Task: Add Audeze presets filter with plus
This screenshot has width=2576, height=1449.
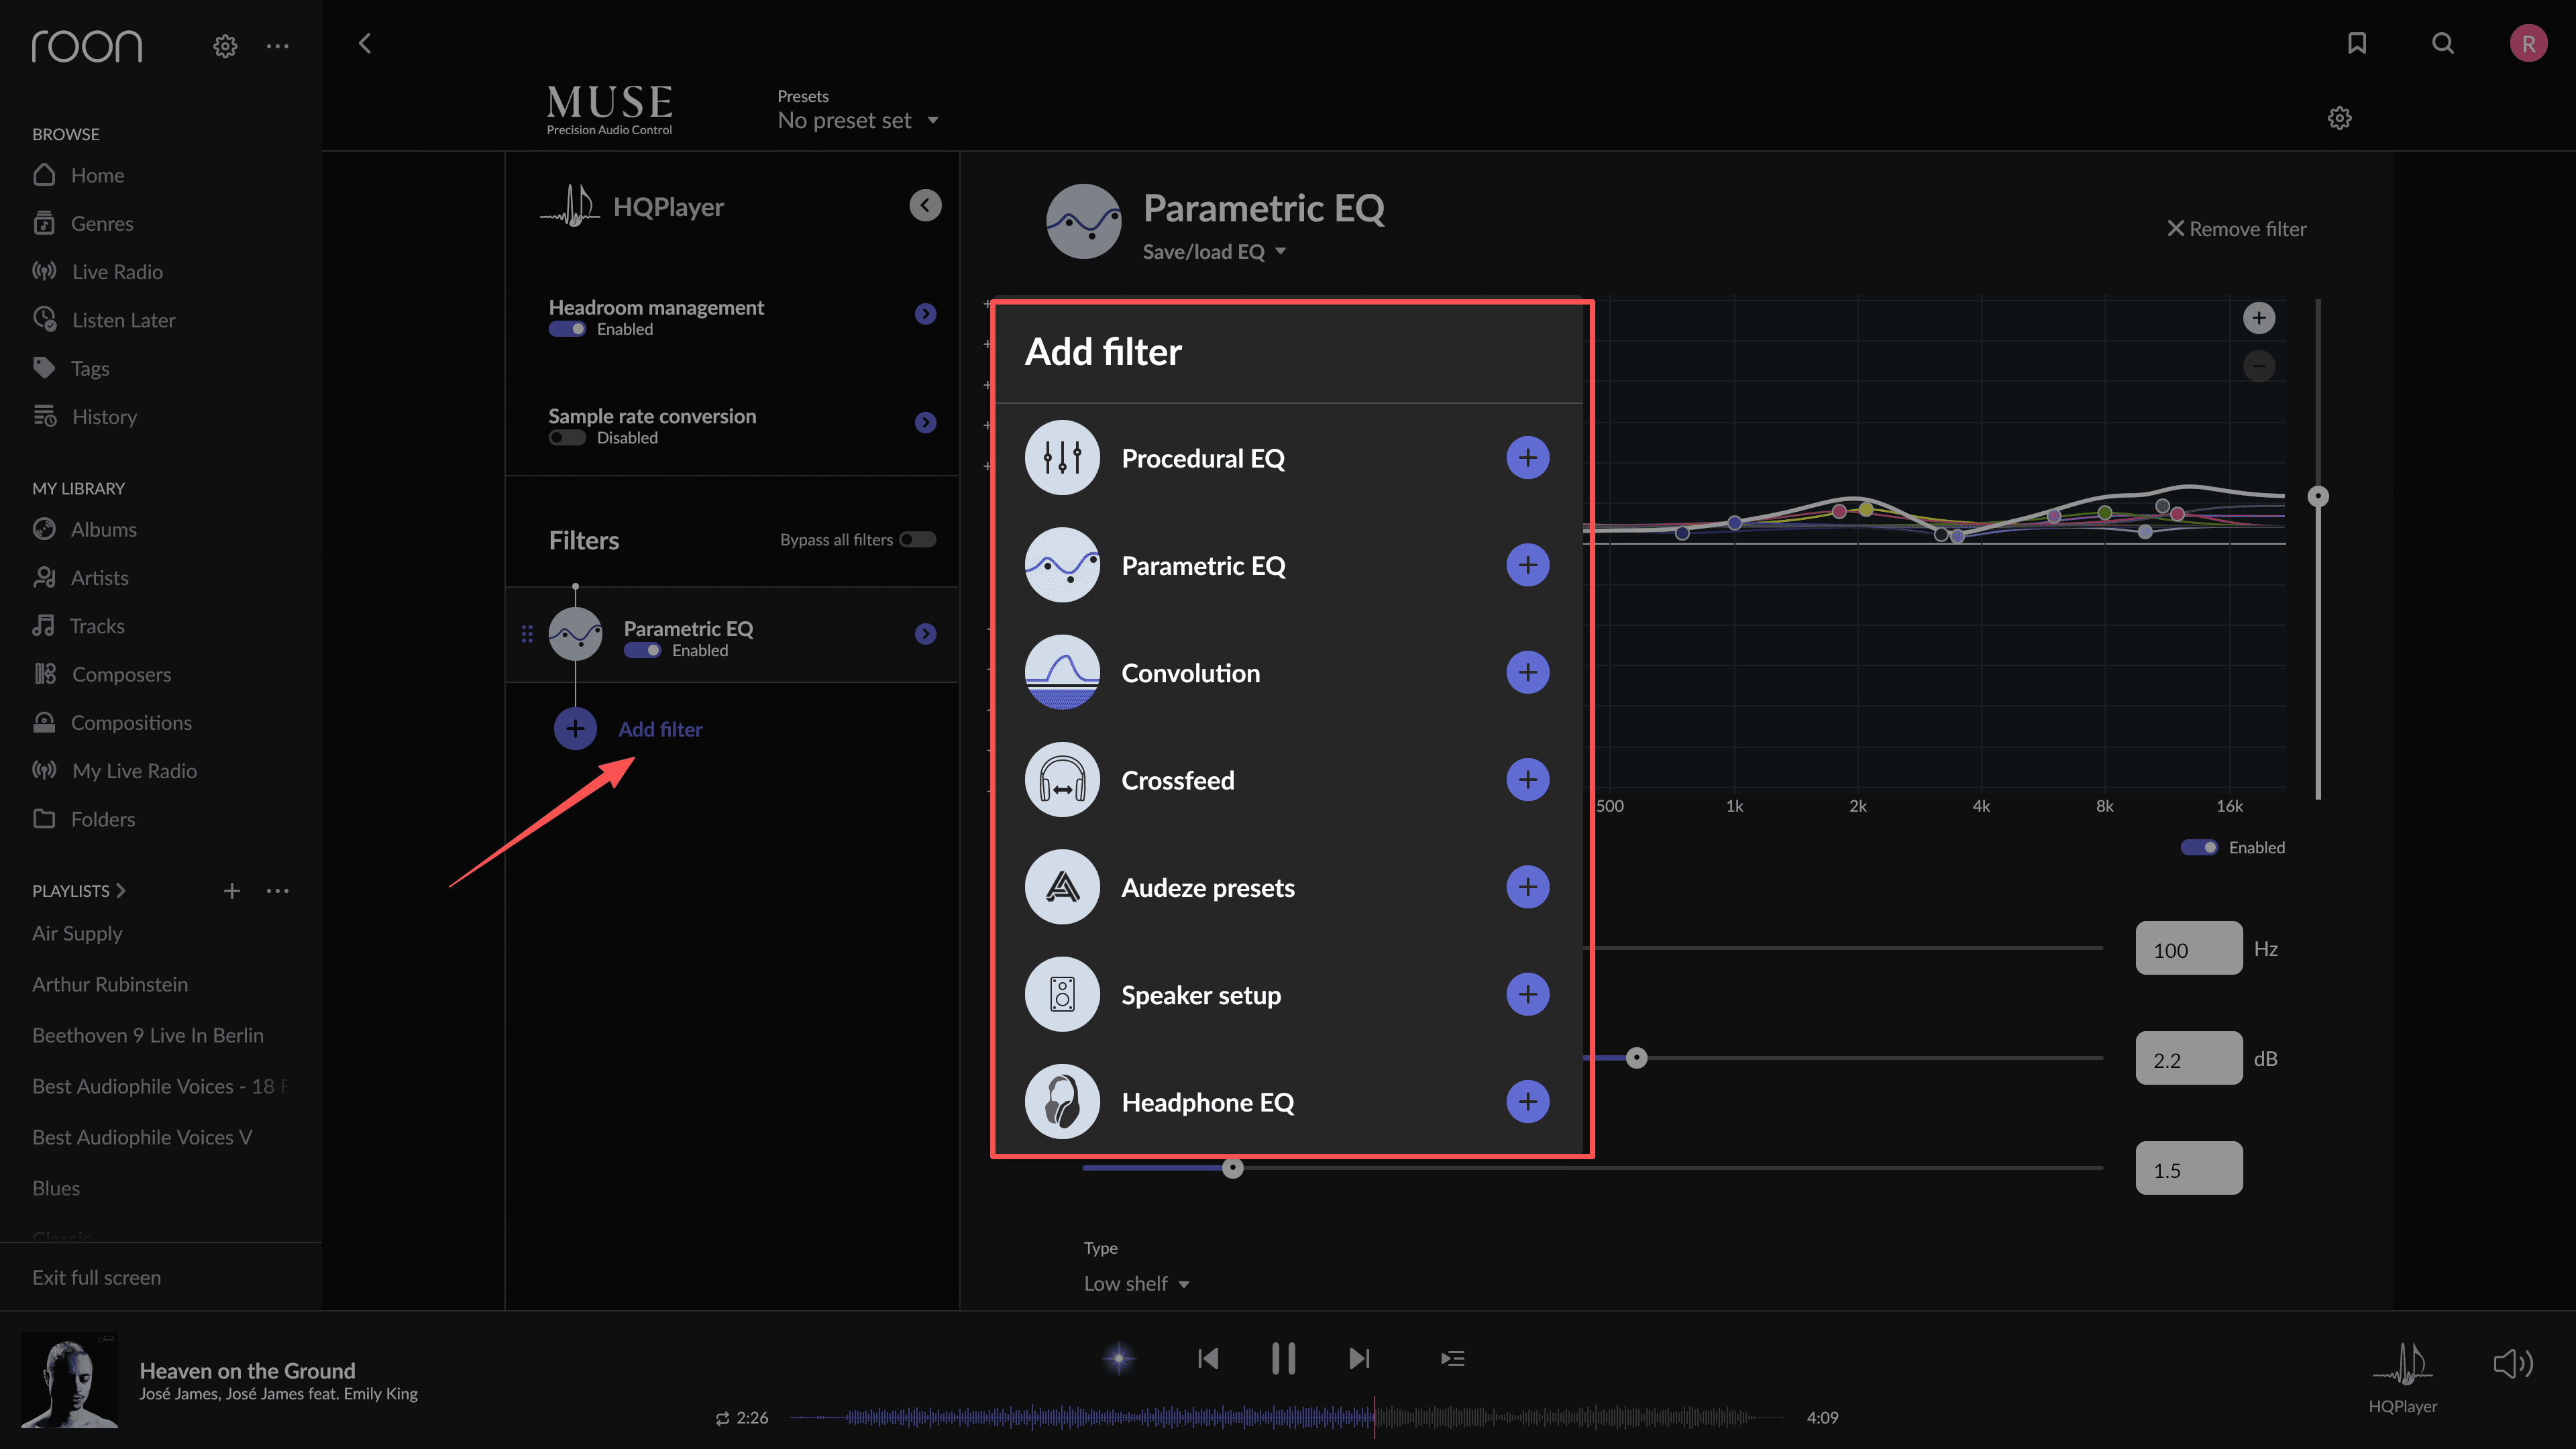Action: pos(1527,887)
